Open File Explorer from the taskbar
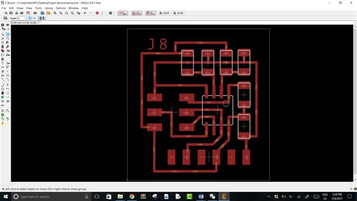 coord(120,196)
